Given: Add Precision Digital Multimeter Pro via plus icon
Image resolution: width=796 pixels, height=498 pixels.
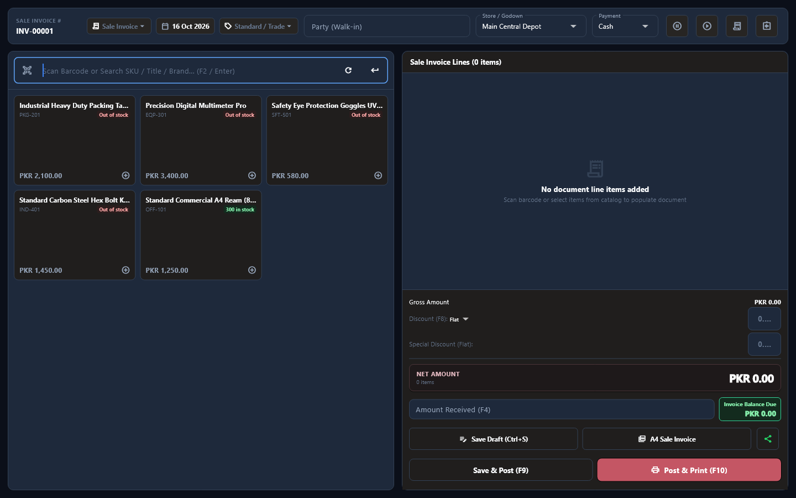Looking at the screenshot, I should [x=252, y=175].
